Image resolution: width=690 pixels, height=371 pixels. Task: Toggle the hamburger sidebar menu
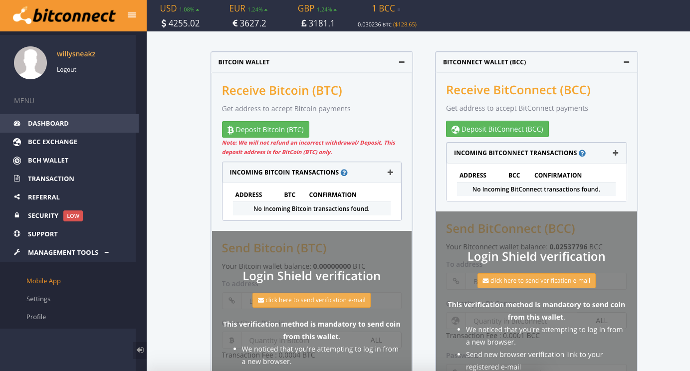tap(132, 15)
